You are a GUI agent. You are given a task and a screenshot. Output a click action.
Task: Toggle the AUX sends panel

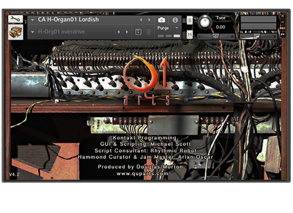coord(282,28)
